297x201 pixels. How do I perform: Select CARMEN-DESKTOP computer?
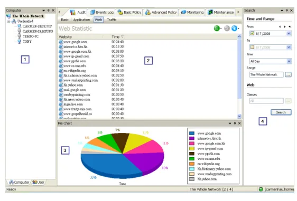pos(37,26)
